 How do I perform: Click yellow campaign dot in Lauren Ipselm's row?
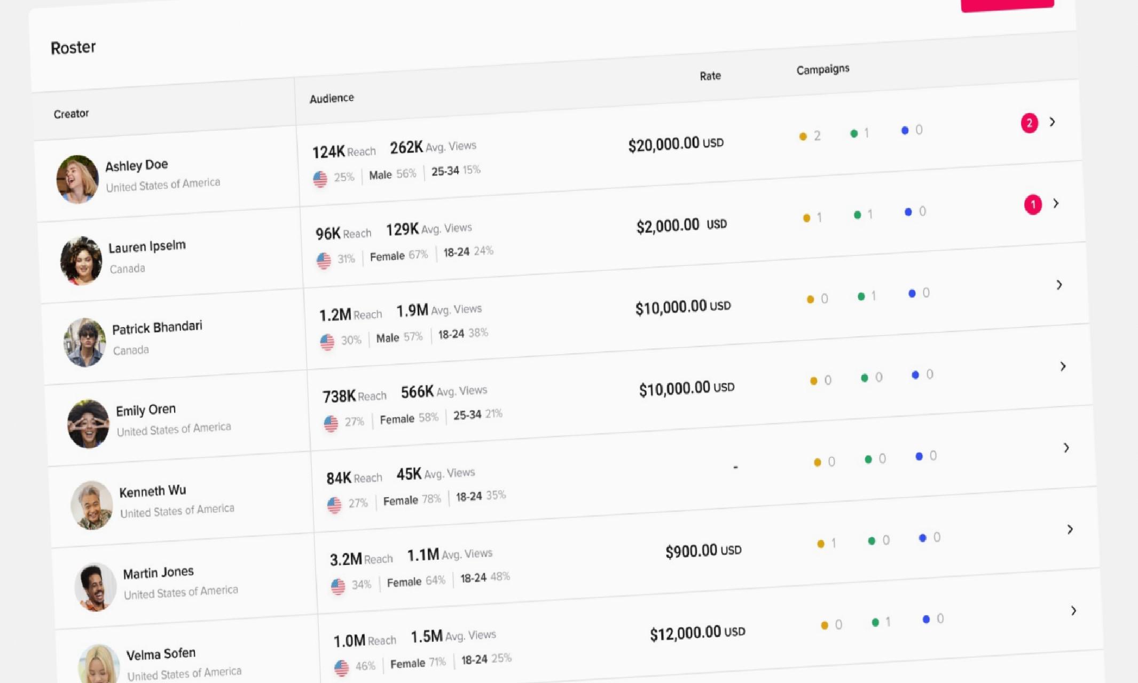[806, 218]
